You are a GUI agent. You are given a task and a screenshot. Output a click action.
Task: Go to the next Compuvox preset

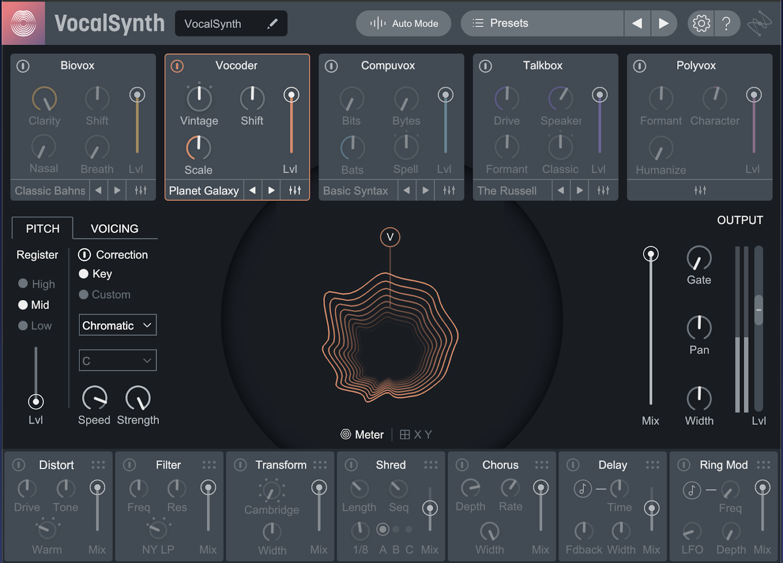point(425,190)
